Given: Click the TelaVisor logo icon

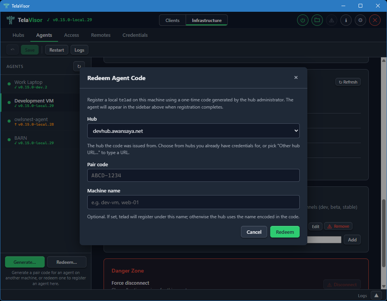Looking at the screenshot, I should (10, 20).
